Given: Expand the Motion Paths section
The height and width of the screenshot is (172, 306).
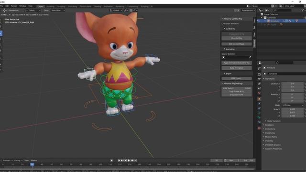Looking at the screenshot, I should tap(271, 137).
